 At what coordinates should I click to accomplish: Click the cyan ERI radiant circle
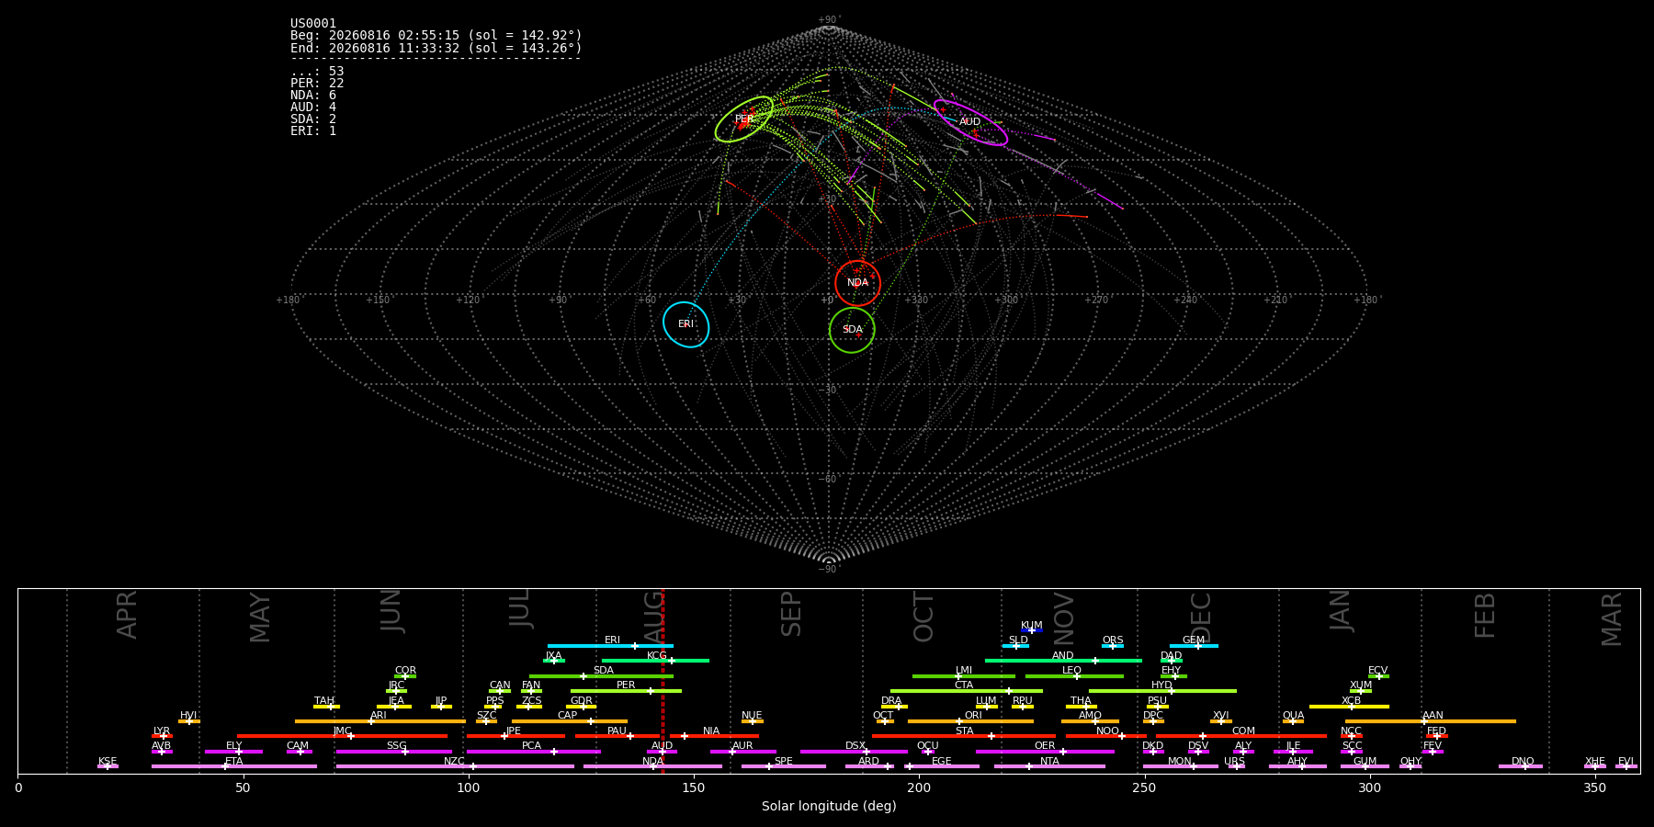click(x=686, y=324)
